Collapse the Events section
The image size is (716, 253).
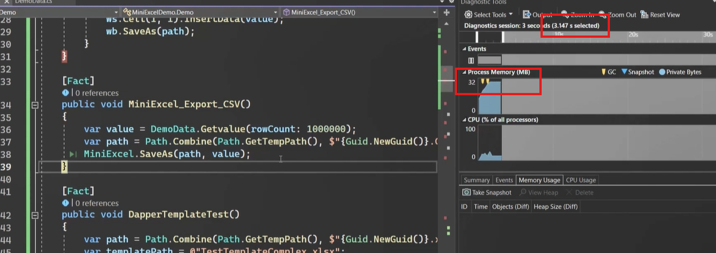coord(464,49)
